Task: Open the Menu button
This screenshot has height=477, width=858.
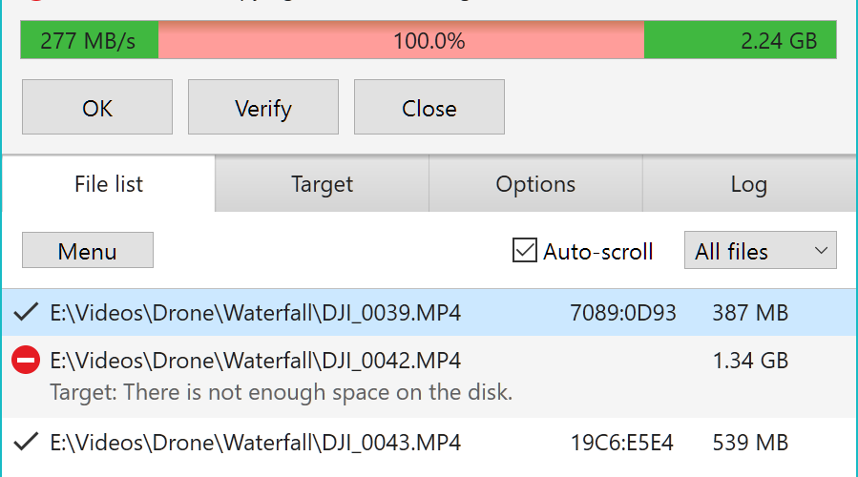Action: coord(88,251)
